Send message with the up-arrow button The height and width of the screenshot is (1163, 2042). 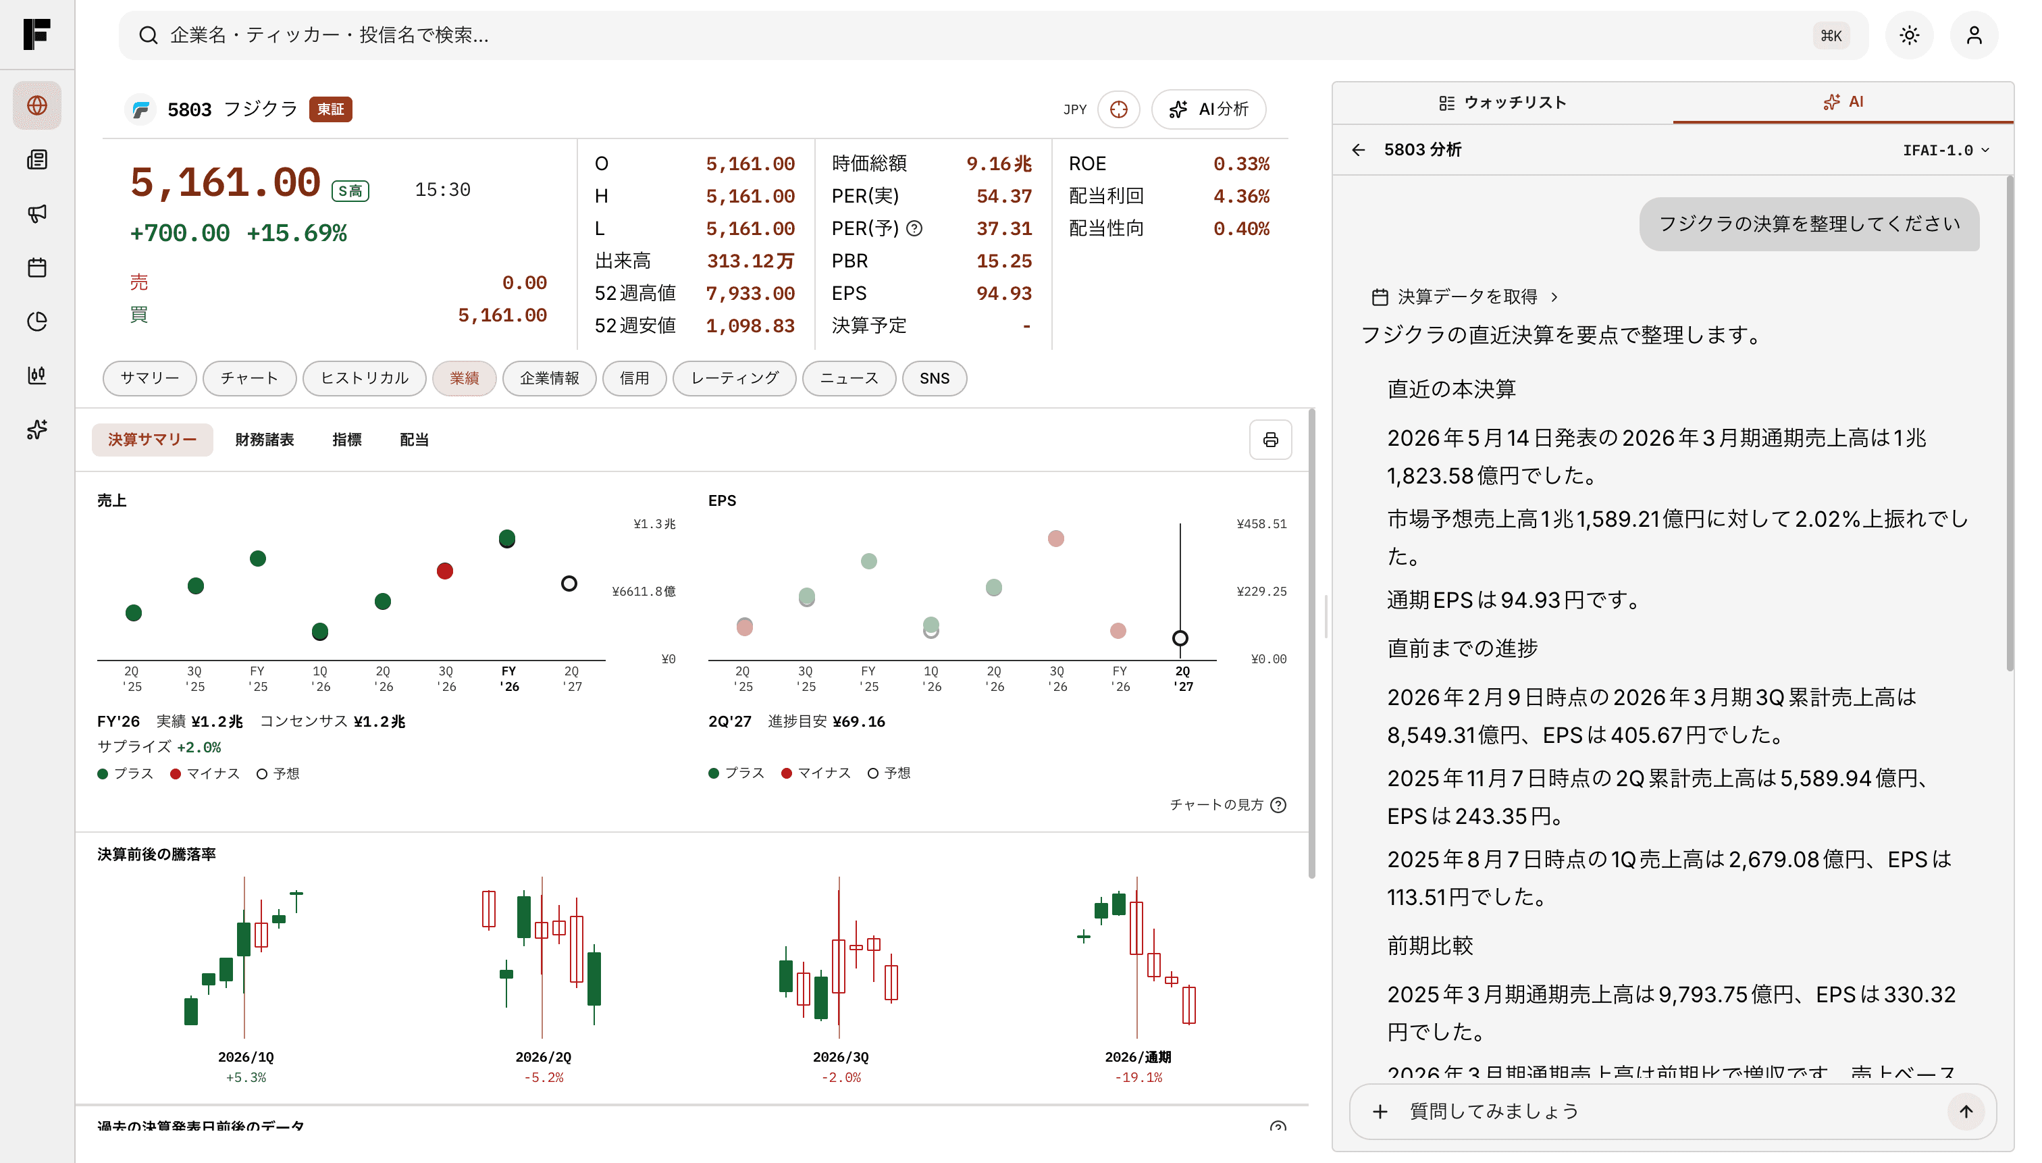pos(1965,1111)
